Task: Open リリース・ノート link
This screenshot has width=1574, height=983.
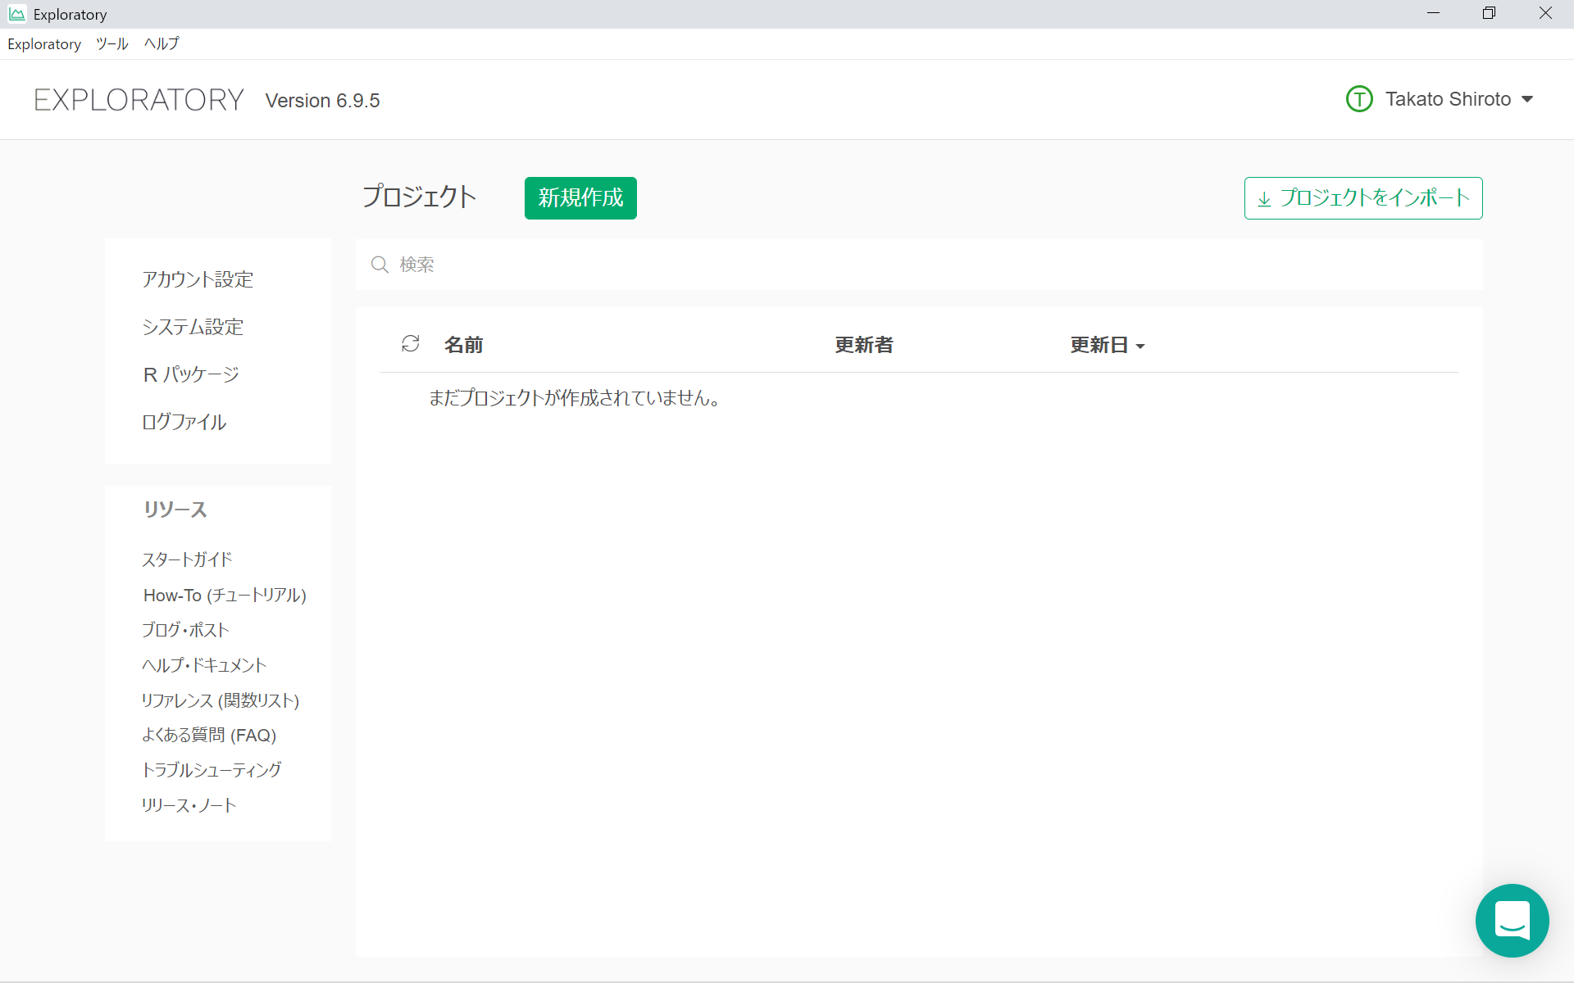Action: pyautogui.click(x=189, y=805)
